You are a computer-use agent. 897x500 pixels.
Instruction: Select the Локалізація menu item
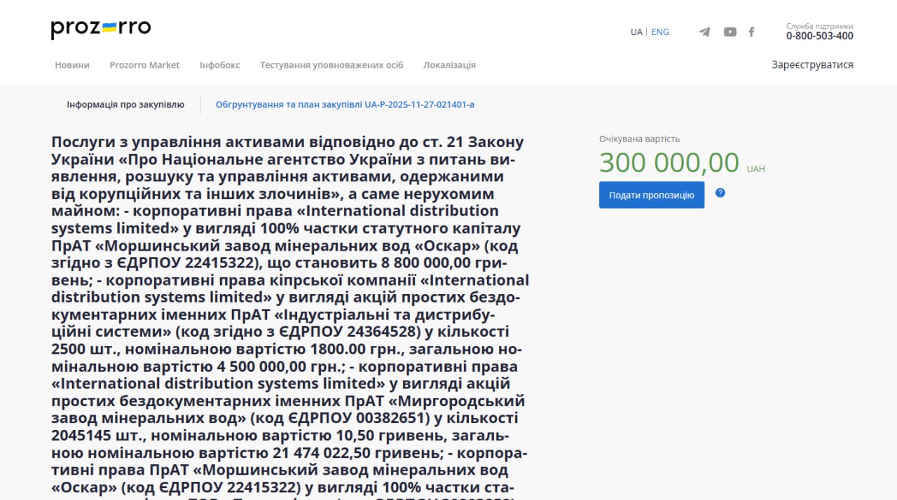click(x=449, y=65)
